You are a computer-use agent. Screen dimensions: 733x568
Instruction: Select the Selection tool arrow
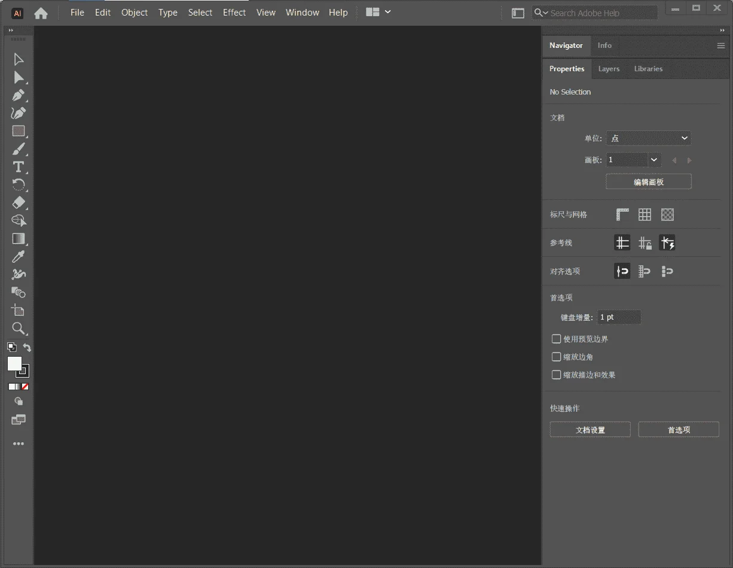tap(19, 59)
